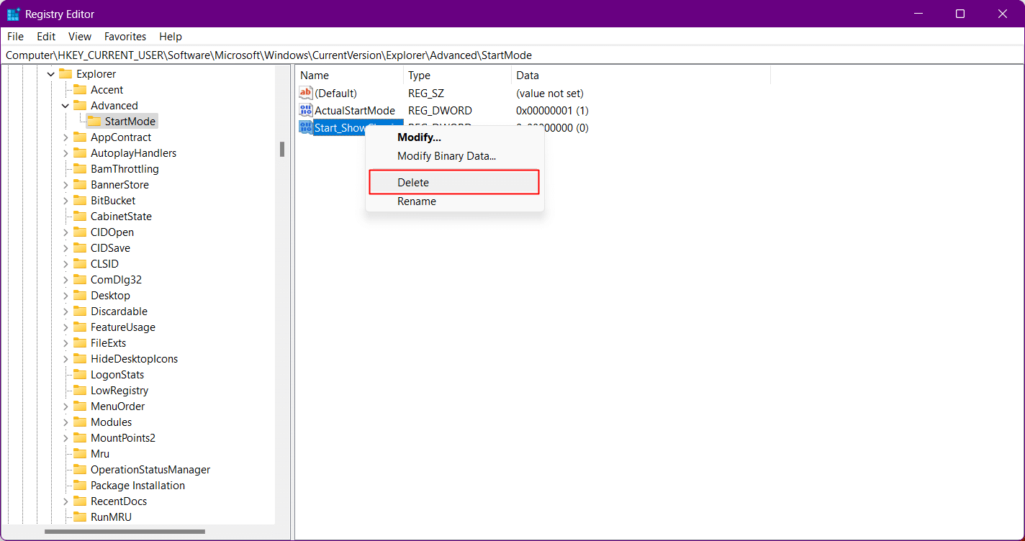This screenshot has width=1025, height=541.
Task: Expand the BannerStore key
Action: [66, 185]
